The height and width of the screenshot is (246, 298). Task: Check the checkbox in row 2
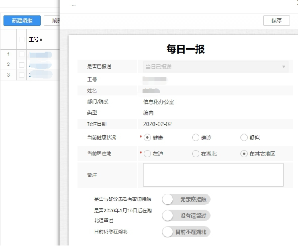21,65
